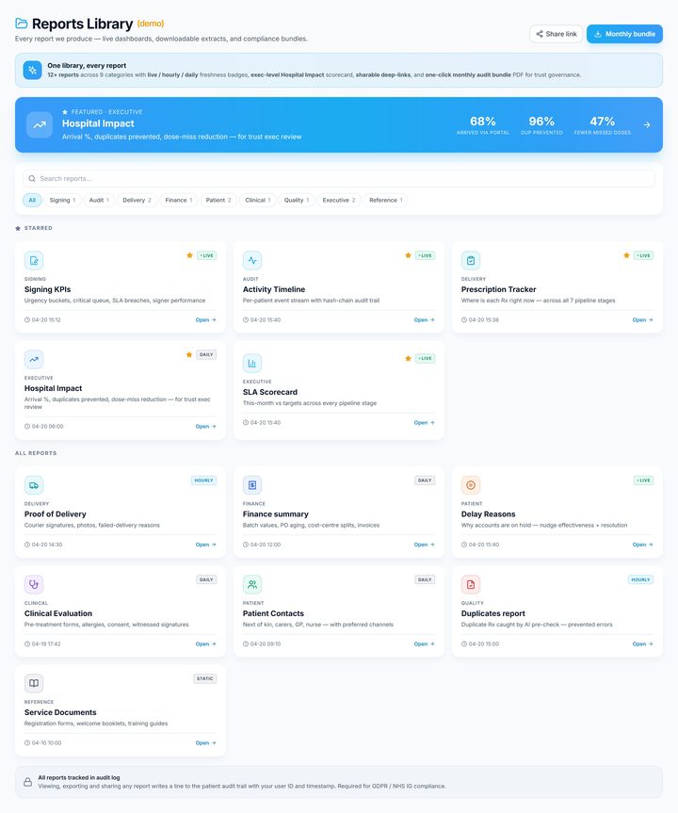Viewport: 678px width, 813px height.
Task: Filter reports by Delivery category
Action: pyautogui.click(x=137, y=200)
